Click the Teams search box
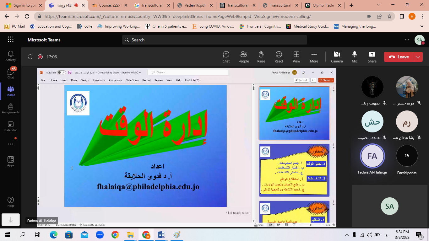Image resolution: width=429 pixels, height=241 pixels. (x=214, y=40)
